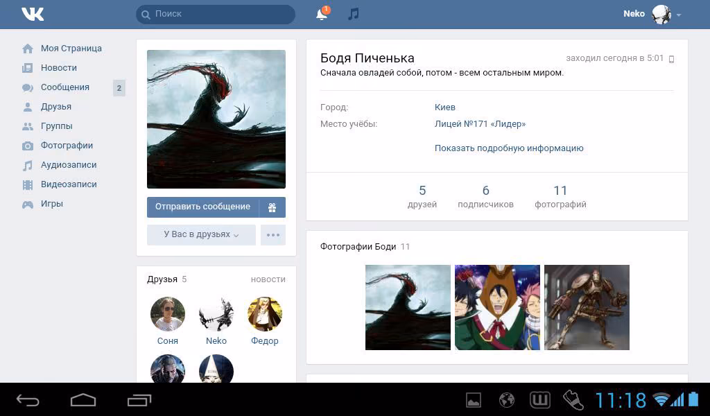Open the large profile photo

tap(216, 119)
